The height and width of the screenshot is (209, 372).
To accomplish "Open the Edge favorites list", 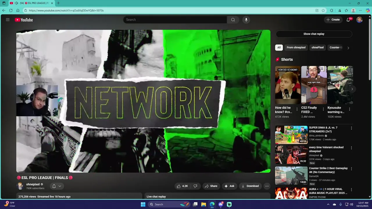I will click(x=346, y=10).
